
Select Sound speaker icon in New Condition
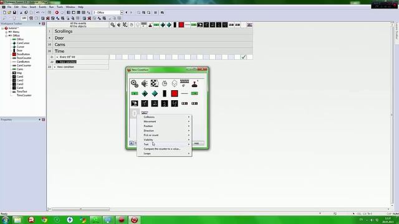point(145,83)
